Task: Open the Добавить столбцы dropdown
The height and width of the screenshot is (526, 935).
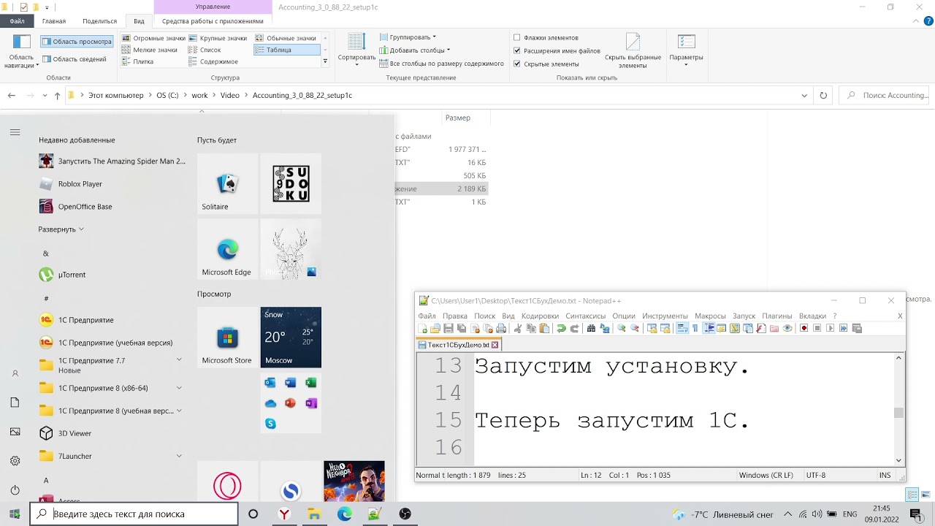Action: click(x=415, y=50)
